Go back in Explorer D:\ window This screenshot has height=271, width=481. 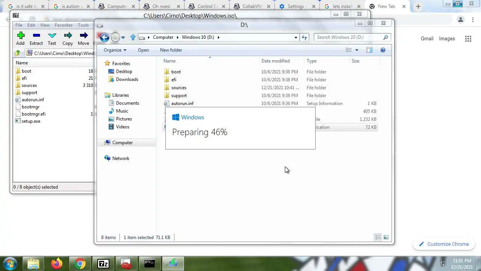pyautogui.click(x=104, y=37)
